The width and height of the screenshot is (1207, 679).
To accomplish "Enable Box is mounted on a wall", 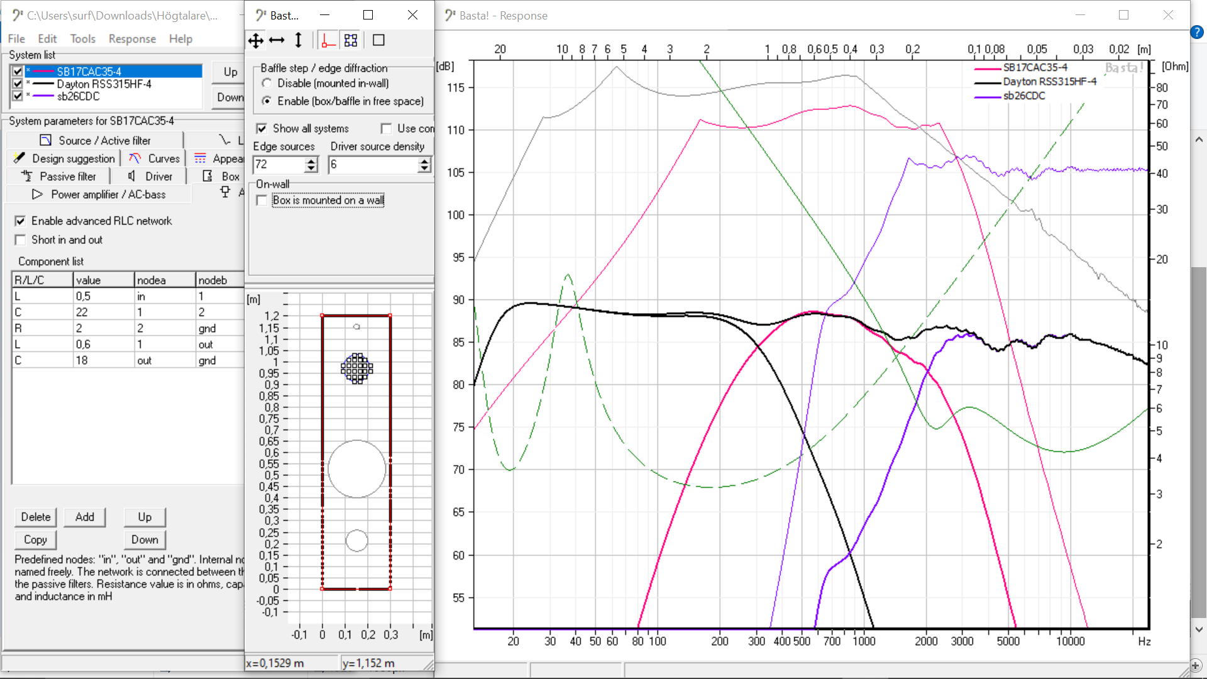I will point(261,200).
